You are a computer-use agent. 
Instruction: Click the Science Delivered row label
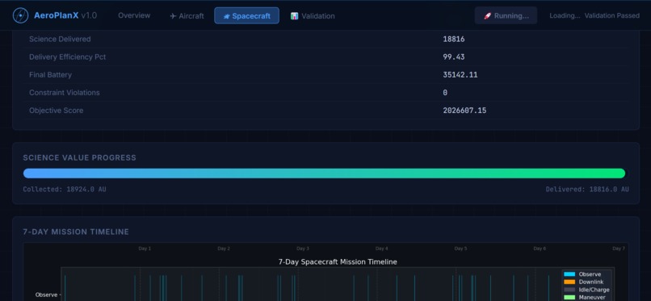pos(60,39)
